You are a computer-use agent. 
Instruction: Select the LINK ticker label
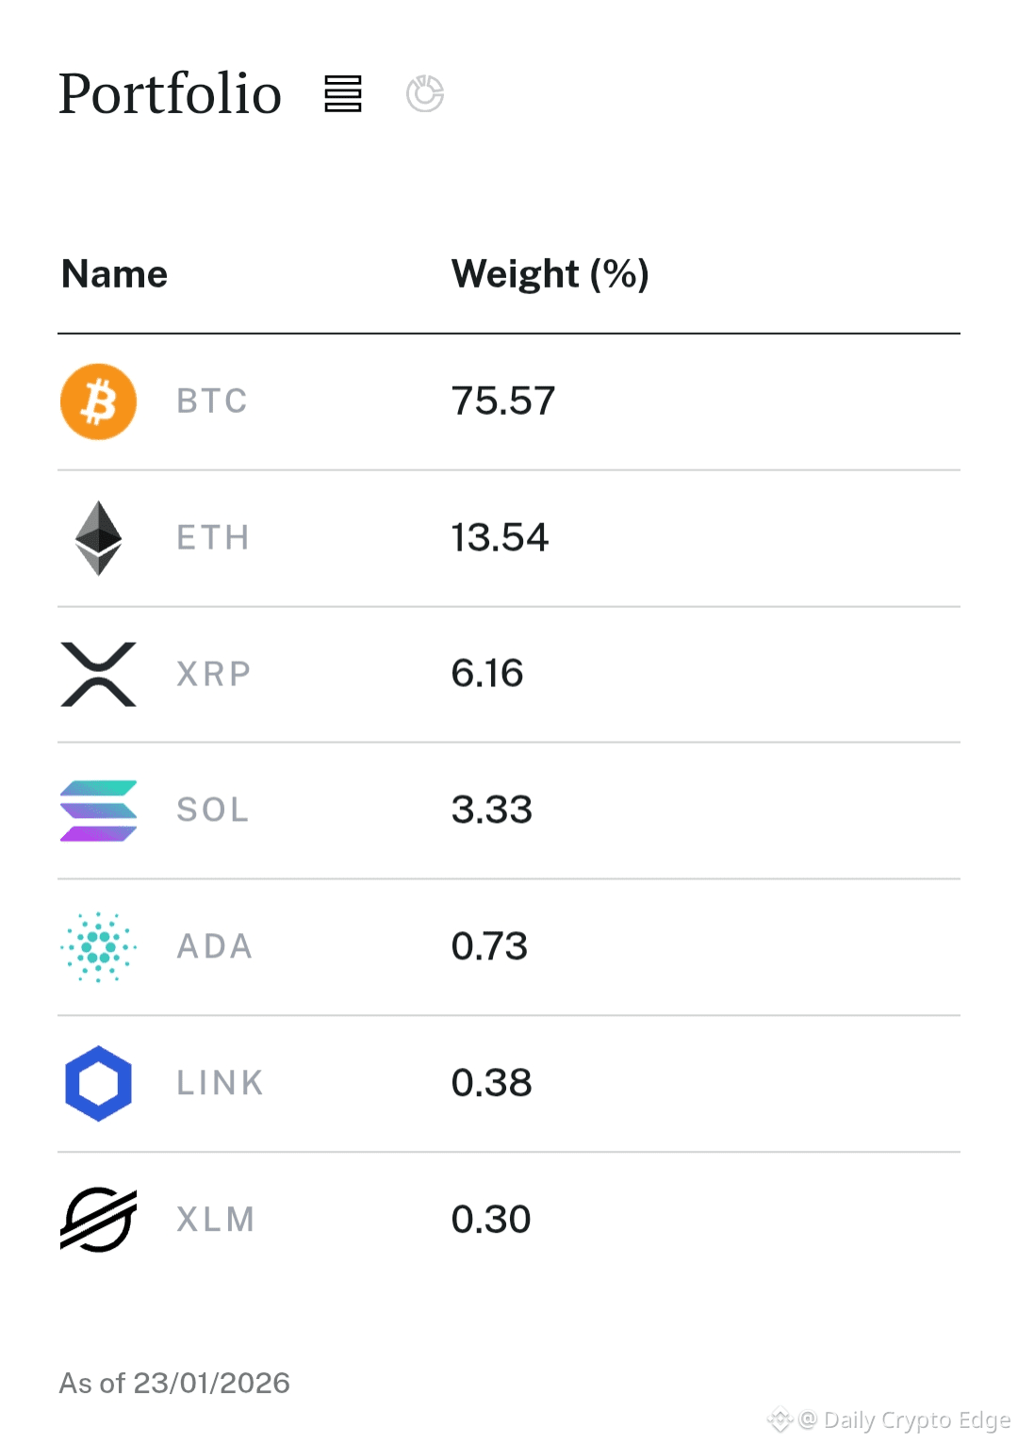220,1083
